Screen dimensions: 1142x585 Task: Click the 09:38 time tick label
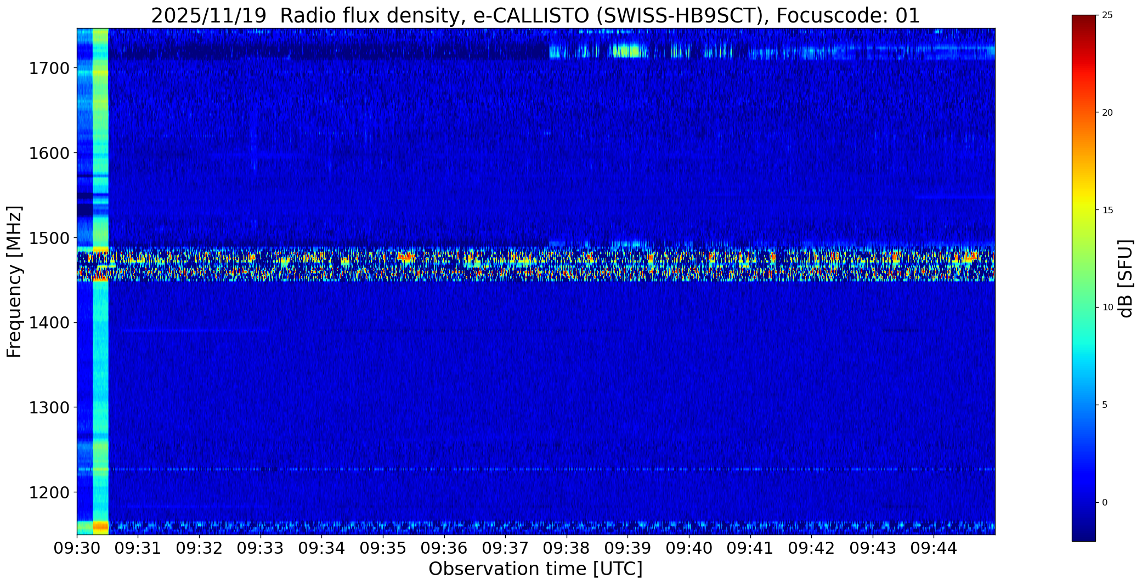coord(567,548)
